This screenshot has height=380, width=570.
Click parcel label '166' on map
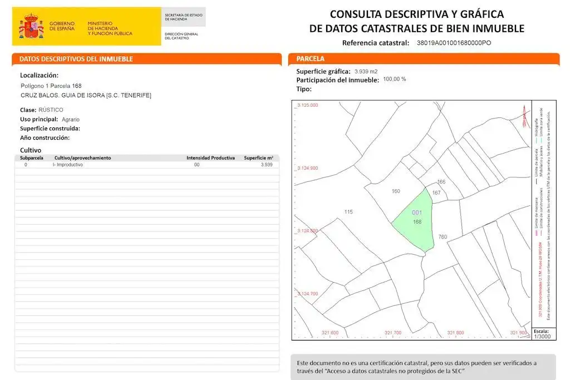point(441,181)
